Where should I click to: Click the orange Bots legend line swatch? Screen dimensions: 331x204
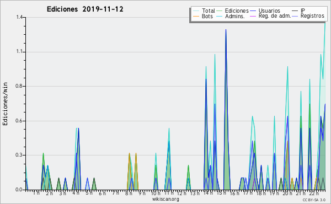pyautogui.click(x=196, y=16)
